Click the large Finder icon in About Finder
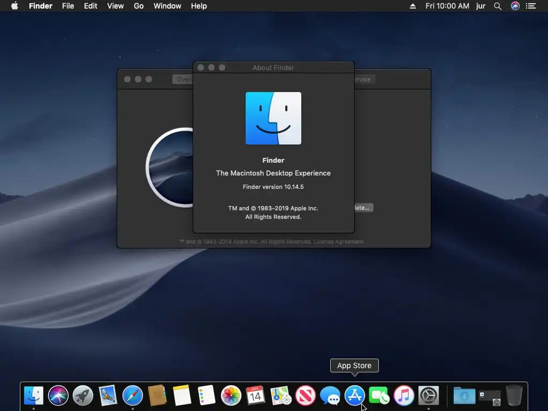 (x=273, y=118)
